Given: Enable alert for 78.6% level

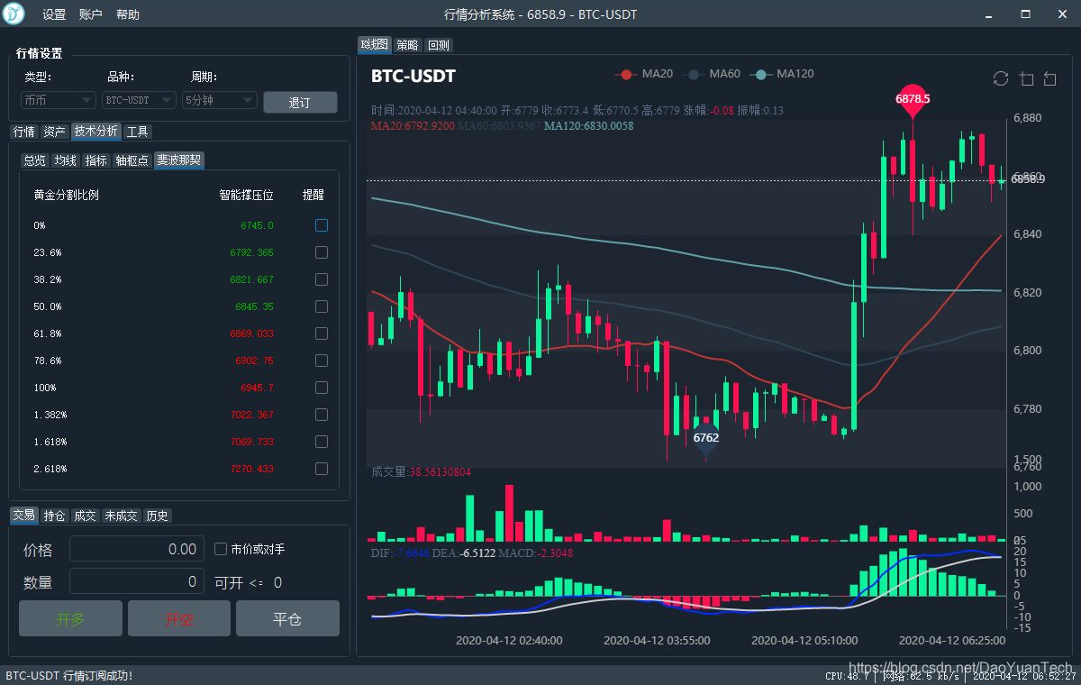Looking at the screenshot, I should 322,361.
